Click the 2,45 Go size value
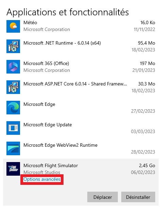Screen dimensions: 162x208 147,165
